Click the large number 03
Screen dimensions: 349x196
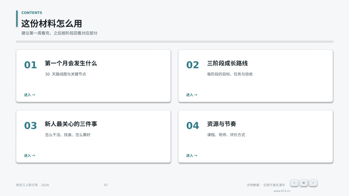(x=31, y=126)
